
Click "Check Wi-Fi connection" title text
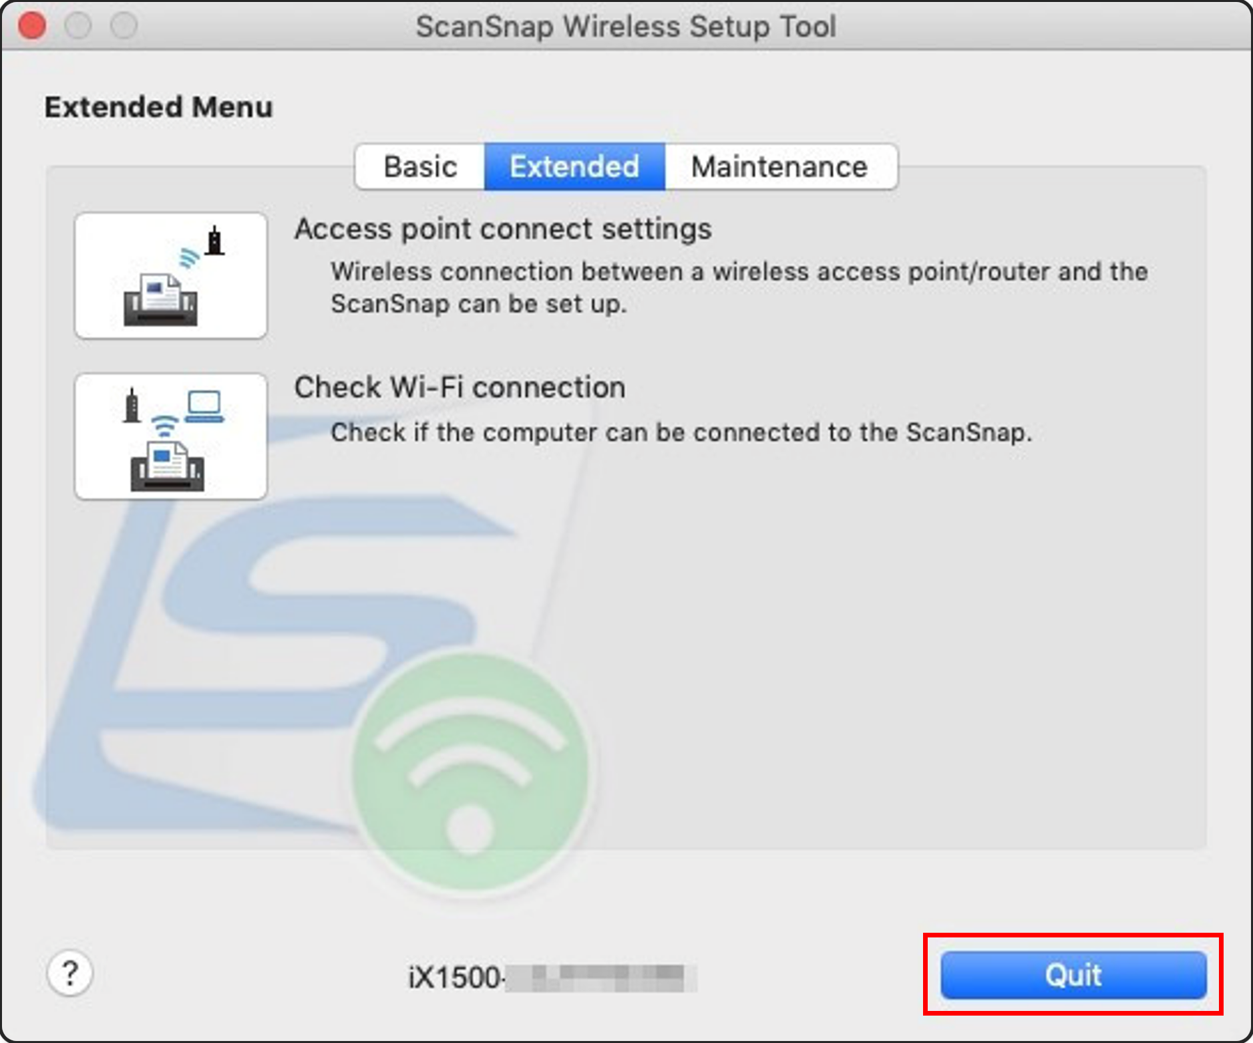click(460, 388)
